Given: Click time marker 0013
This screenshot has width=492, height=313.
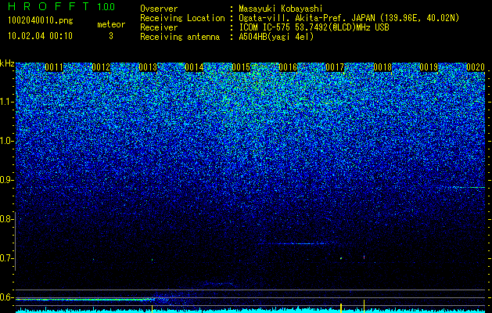Looking at the screenshot, I should [148, 67].
